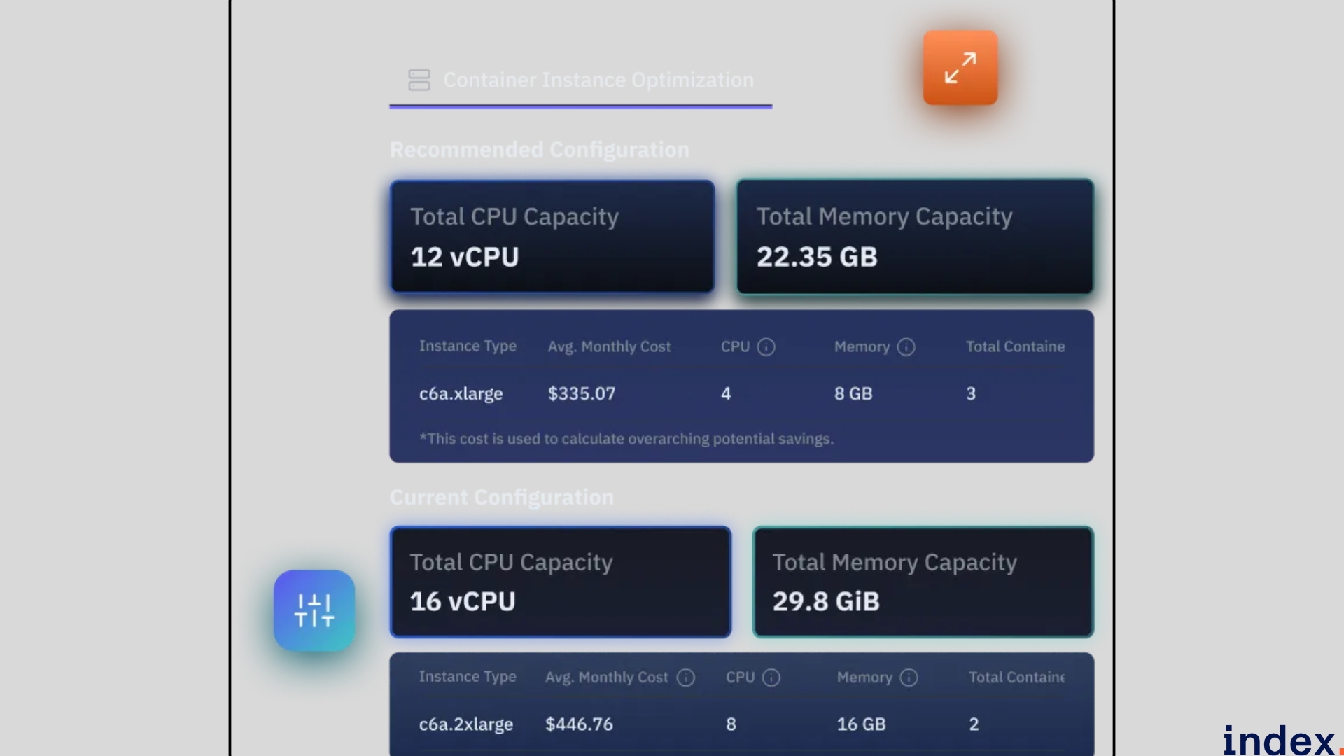This screenshot has width=1344, height=756.
Task: Click CPU info icon in recommended table
Action: click(766, 347)
